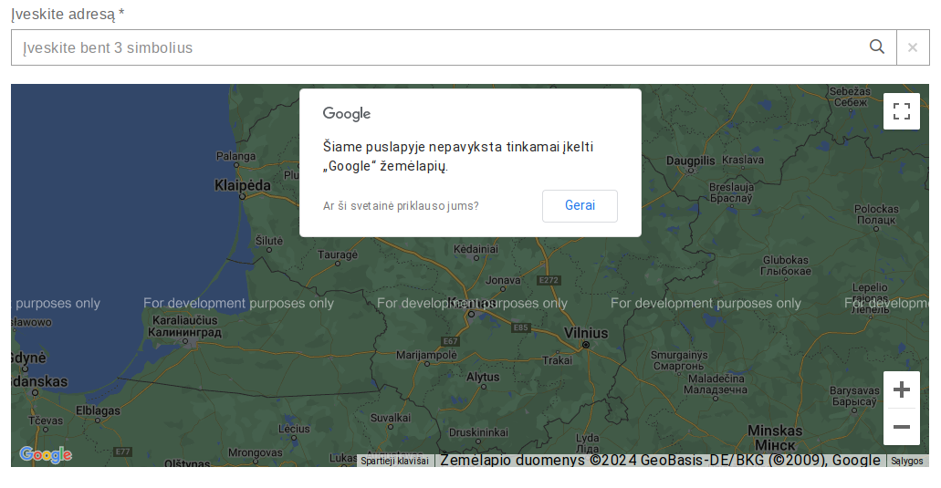Click Marijampolė on the map
The width and height of the screenshot is (941, 488).
(x=426, y=355)
